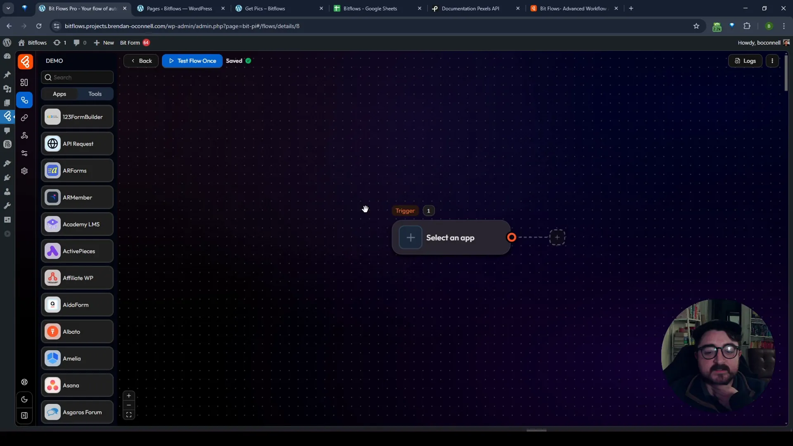This screenshot has width=793, height=446.
Task: Open a new browser tab
Action: [631, 8]
